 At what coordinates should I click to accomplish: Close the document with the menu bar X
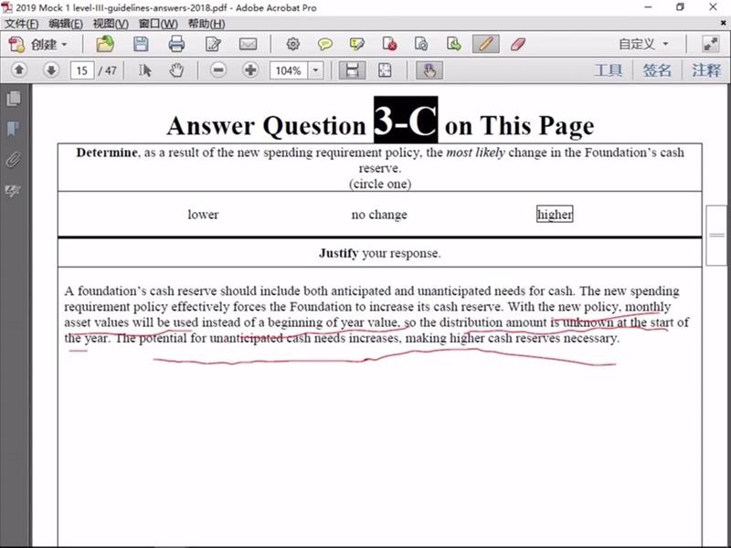724,23
